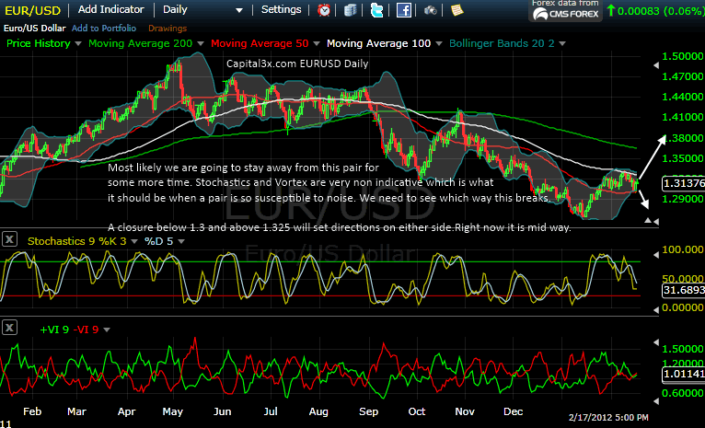Expand the Stochastics %K settings arrow
Viewport: 705px width, 428px height.
pyautogui.click(x=135, y=241)
